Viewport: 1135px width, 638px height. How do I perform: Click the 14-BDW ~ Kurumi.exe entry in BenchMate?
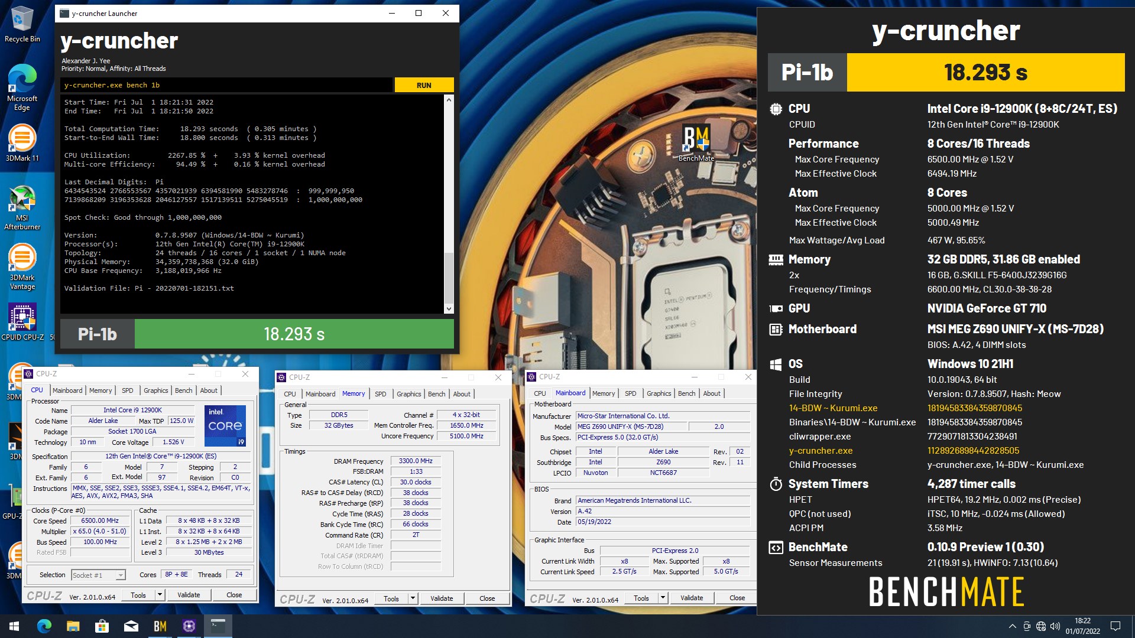833,408
